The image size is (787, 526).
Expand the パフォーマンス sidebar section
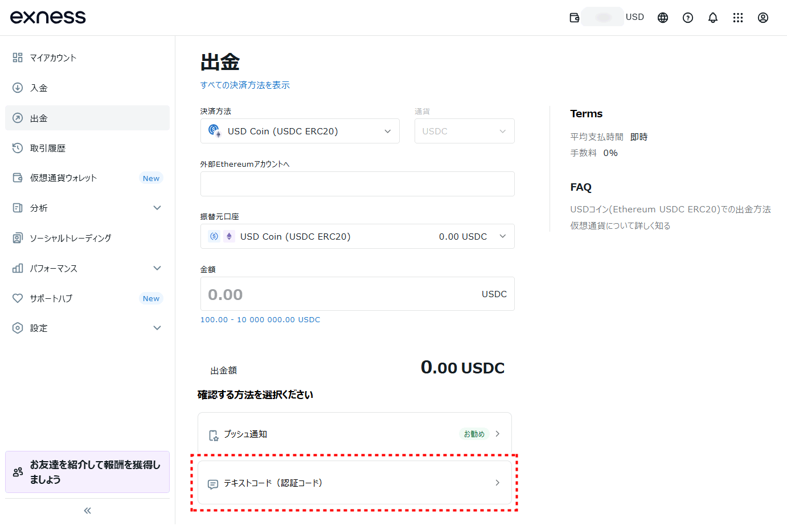[x=157, y=268]
